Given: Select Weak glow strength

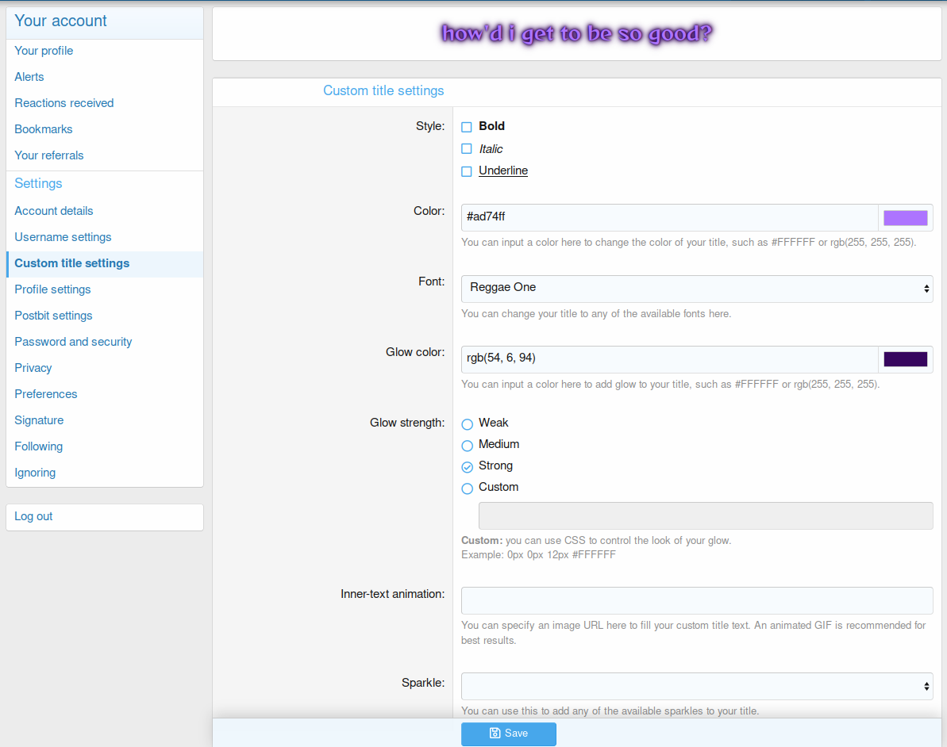Looking at the screenshot, I should [468, 424].
